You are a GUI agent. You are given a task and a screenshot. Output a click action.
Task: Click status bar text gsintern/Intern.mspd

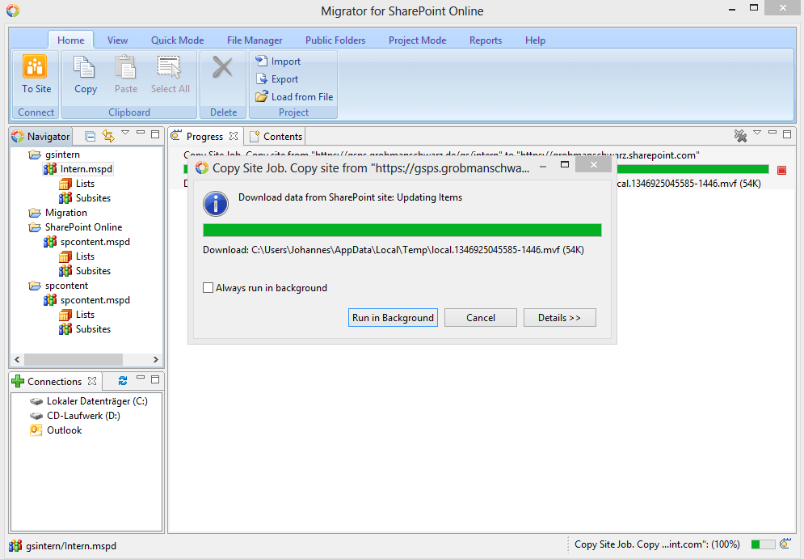pyautogui.click(x=71, y=546)
